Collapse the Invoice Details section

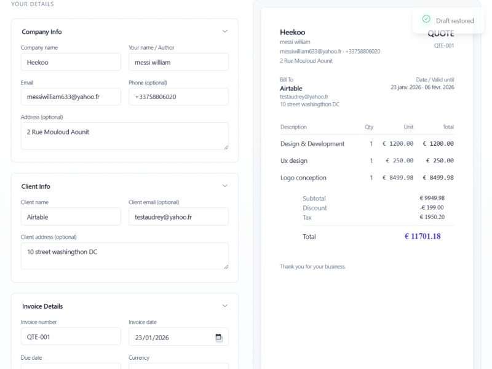(x=224, y=306)
